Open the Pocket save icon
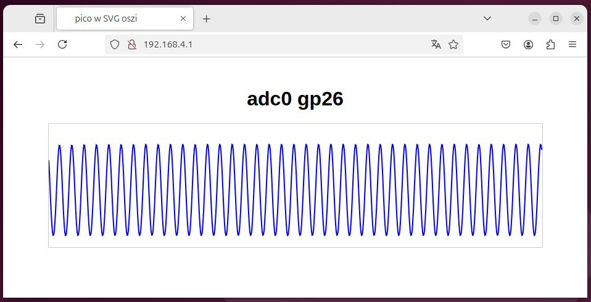Screen dimensions: 591x302 506,44
